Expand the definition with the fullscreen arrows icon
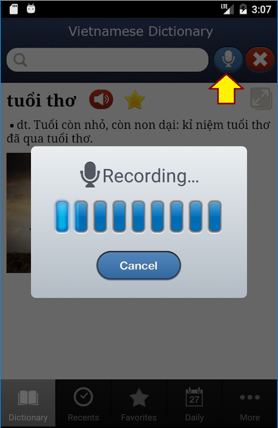278x428 pixels. [261, 98]
